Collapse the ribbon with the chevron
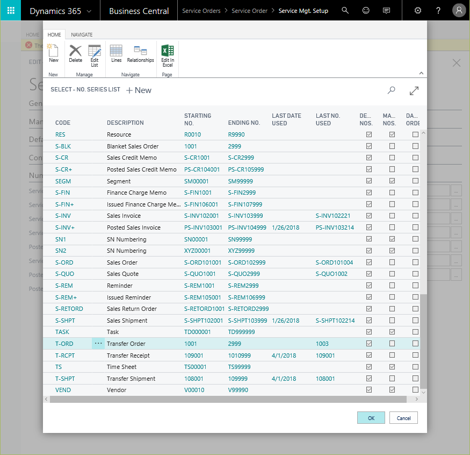This screenshot has width=470, height=455. point(421,73)
